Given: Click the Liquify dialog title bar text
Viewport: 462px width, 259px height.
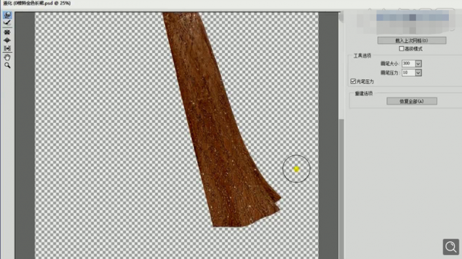Looking at the screenshot, I should pos(37,3).
